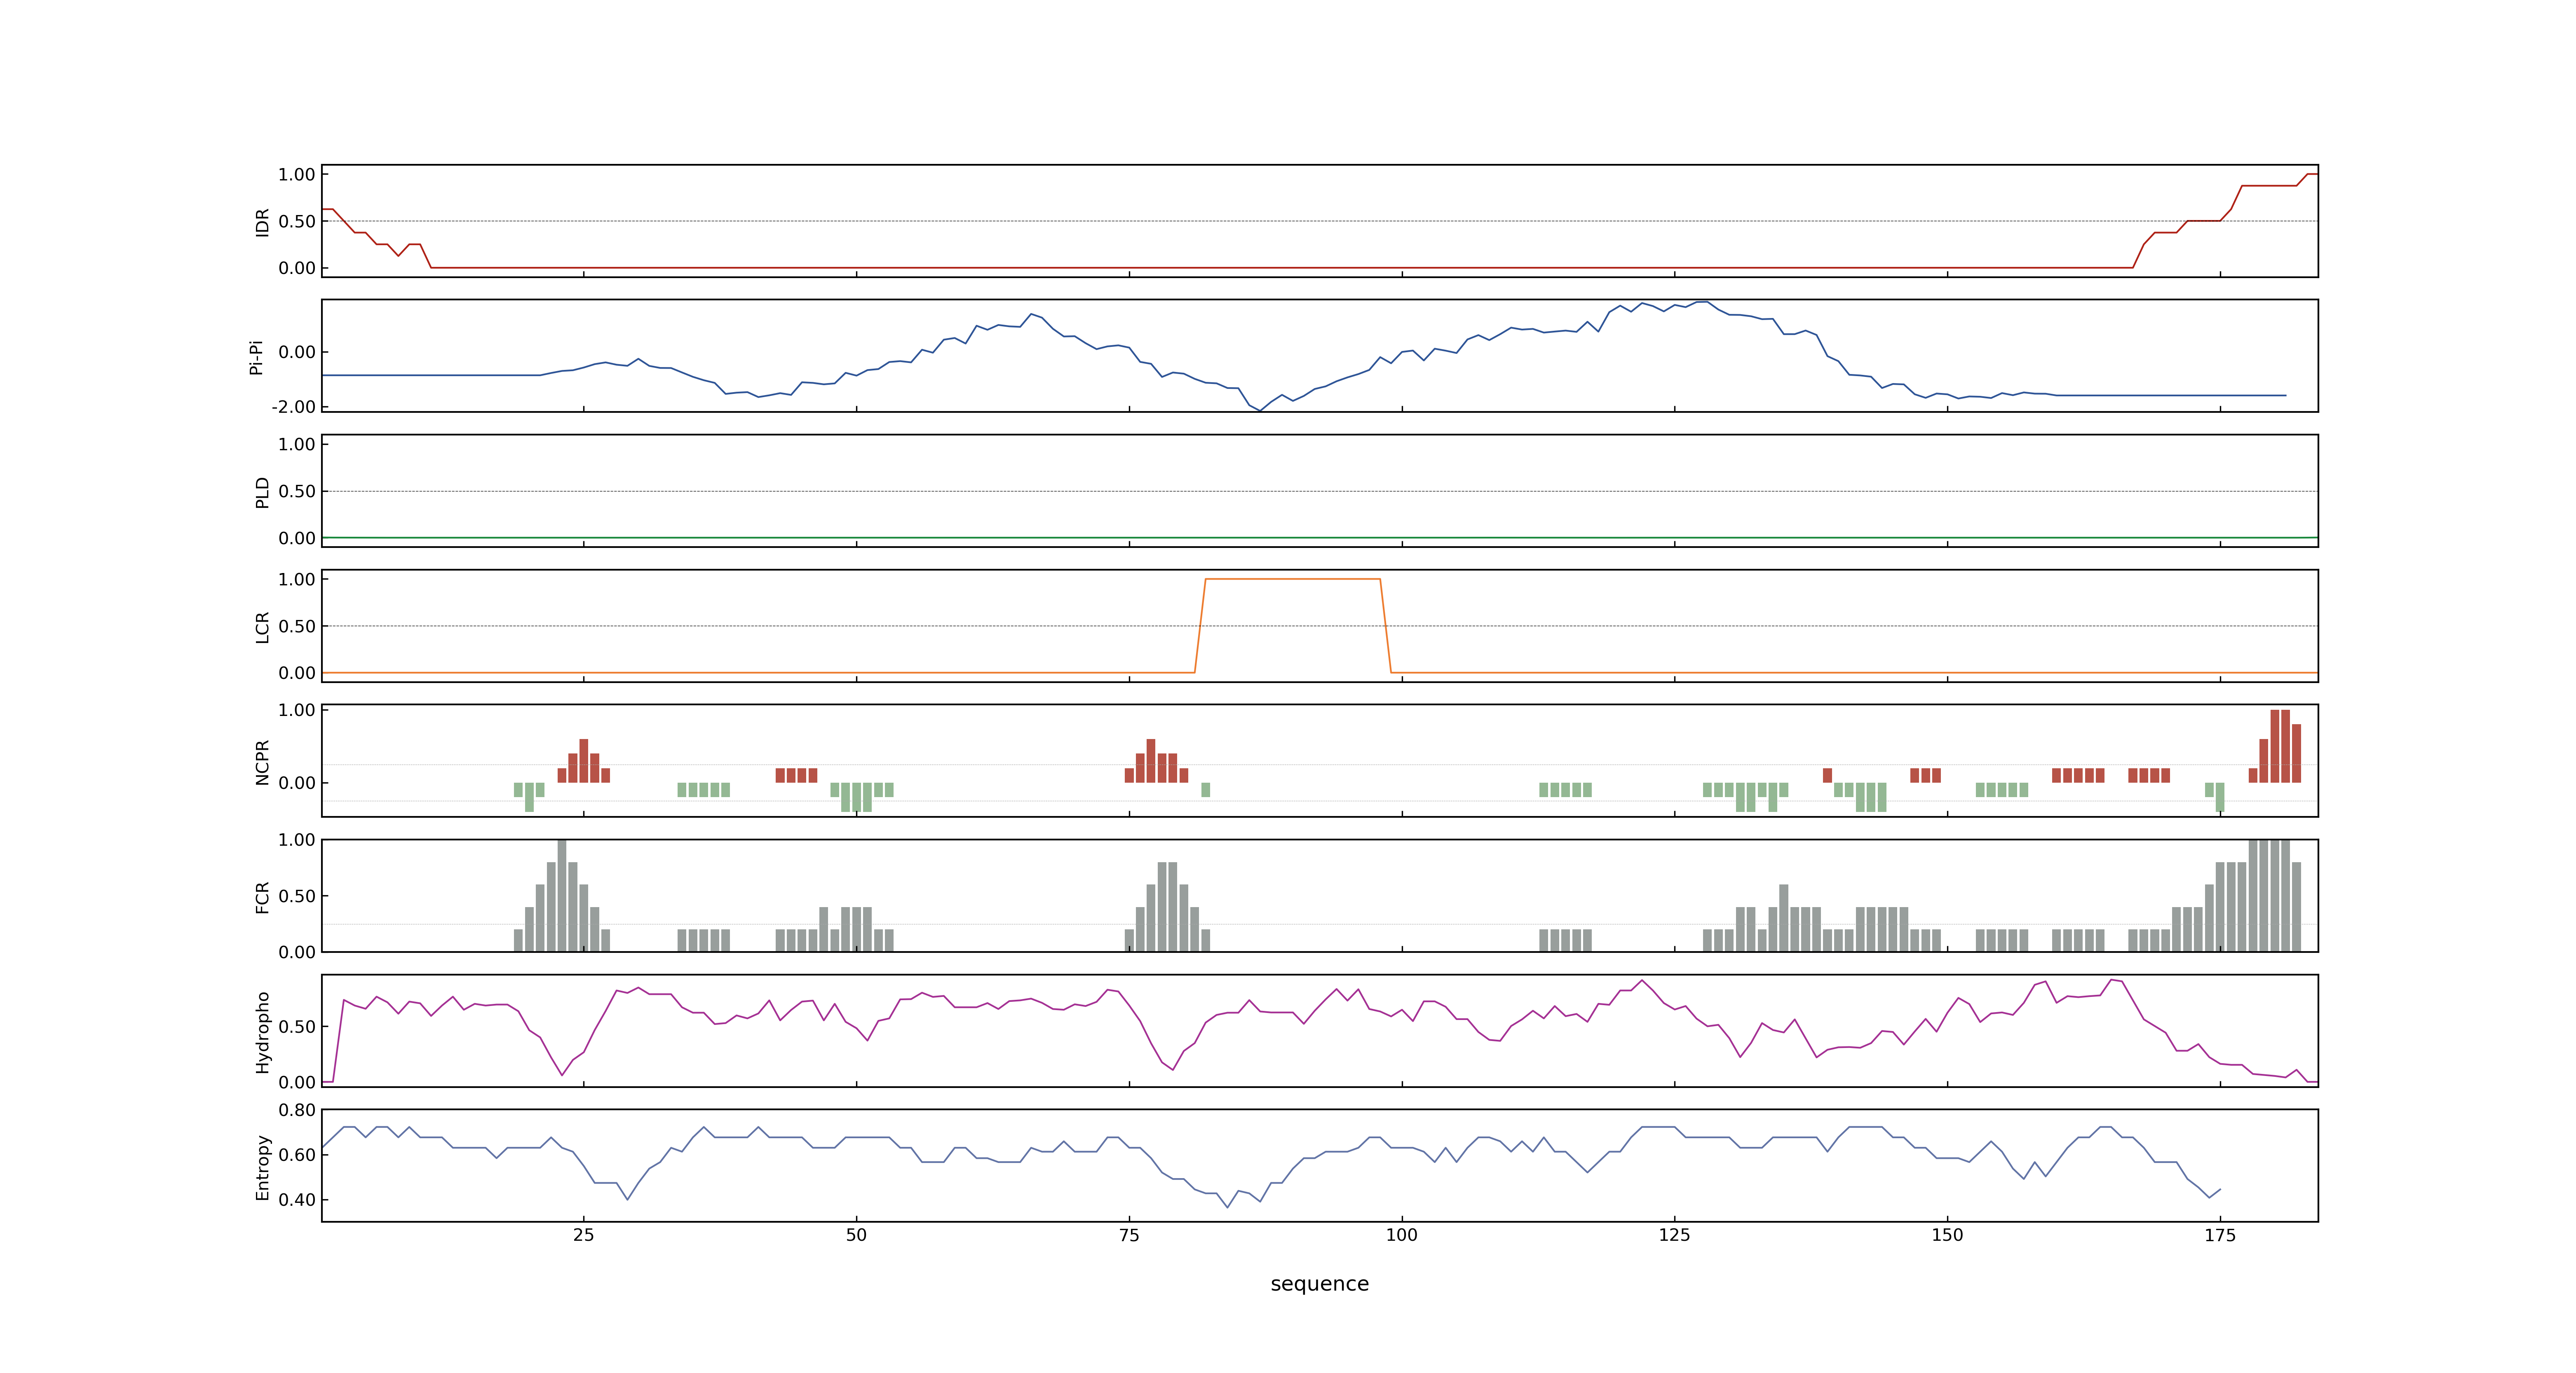
Task: Click the FCR y-axis label
Action: tap(262, 896)
